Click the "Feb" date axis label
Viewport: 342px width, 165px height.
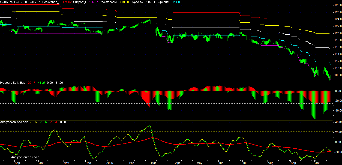[x=132, y=163]
